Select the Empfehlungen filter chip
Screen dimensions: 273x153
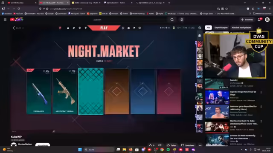tap(221, 28)
